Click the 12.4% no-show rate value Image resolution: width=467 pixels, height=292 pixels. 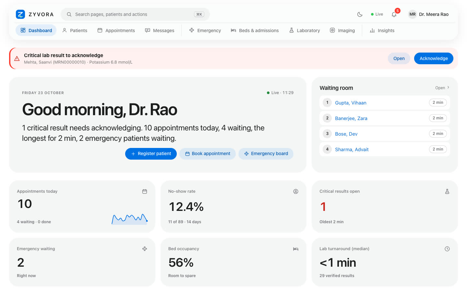(x=186, y=207)
